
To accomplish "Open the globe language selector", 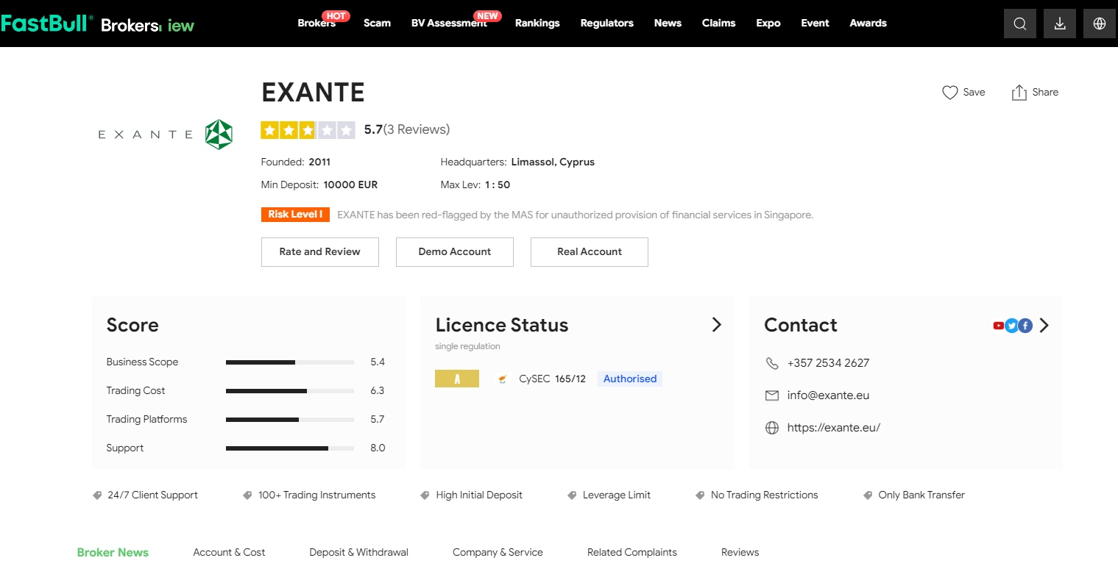I will coord(1100,24).
